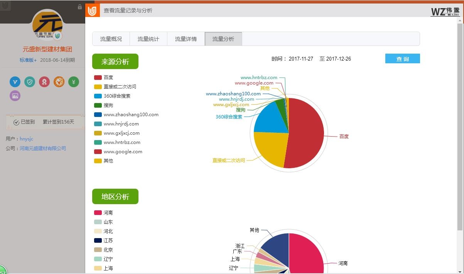Open the 河南元盛建材有限公司 company link

pyautogui.click(x=43, y=148)
